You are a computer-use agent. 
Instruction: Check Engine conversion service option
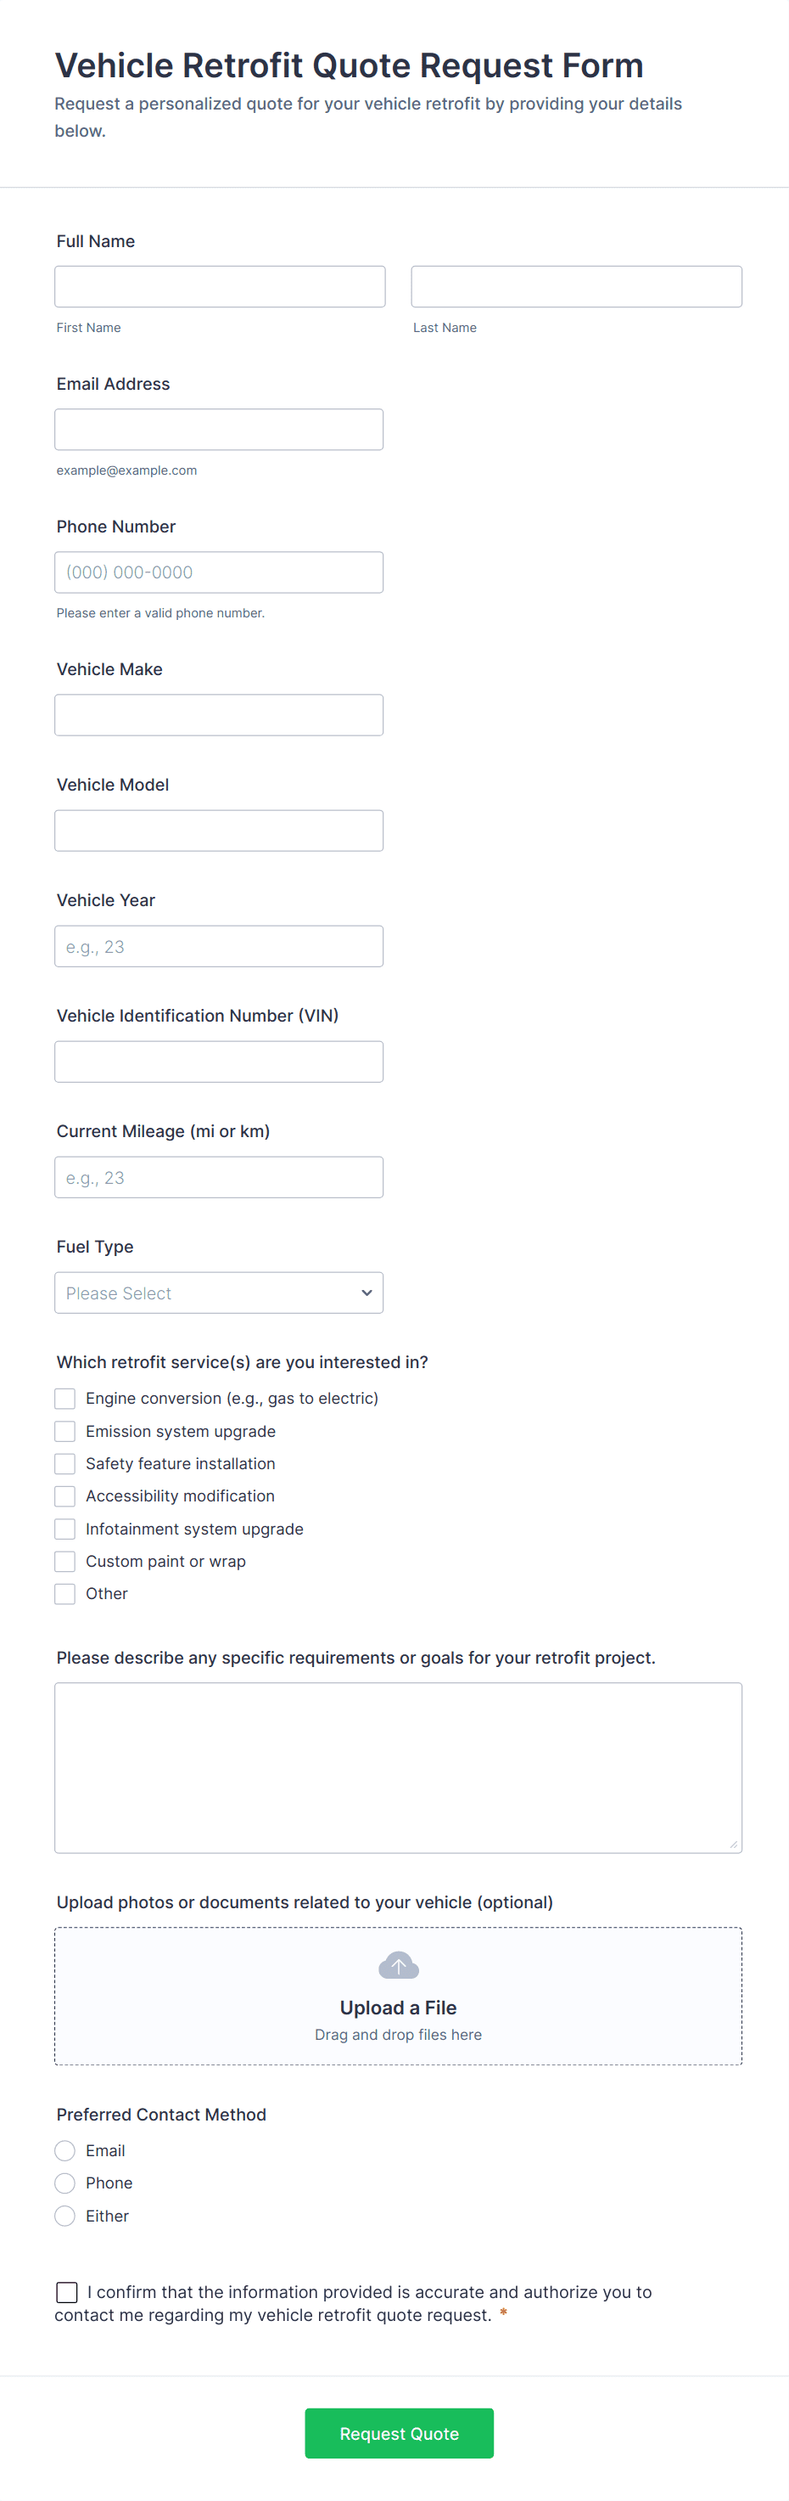pyautogui.click(x=65, y=1398)
